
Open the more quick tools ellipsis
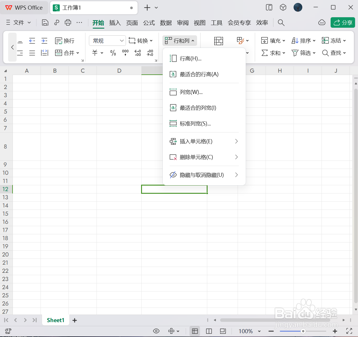[79, 22]
